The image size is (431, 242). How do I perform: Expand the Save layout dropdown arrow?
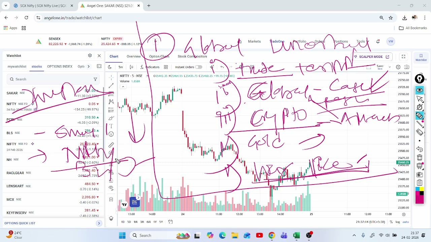(390, 67)
